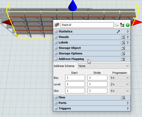Click the blue cone Z-axis handle
Viewport: 142px width, 117px height.
click(73, 6)
